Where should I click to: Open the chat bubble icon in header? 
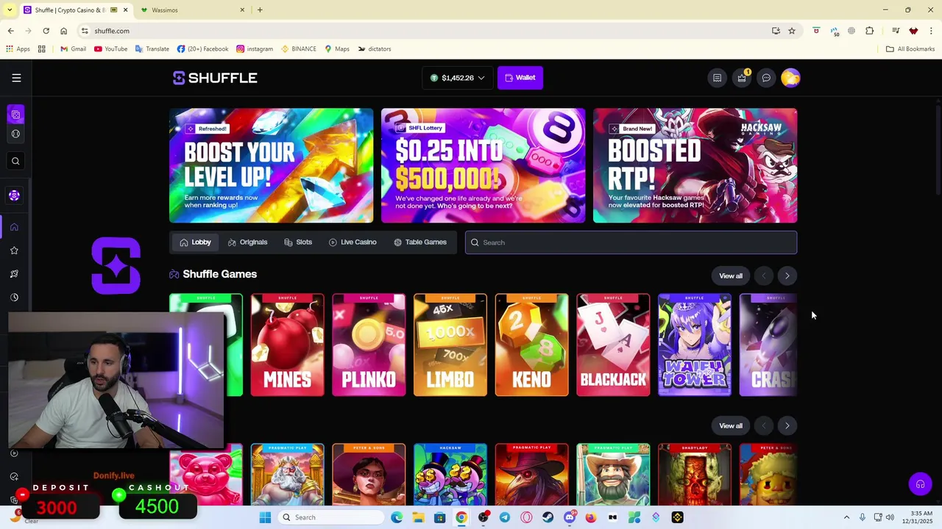pyautogui.click(x=766, y=78)
